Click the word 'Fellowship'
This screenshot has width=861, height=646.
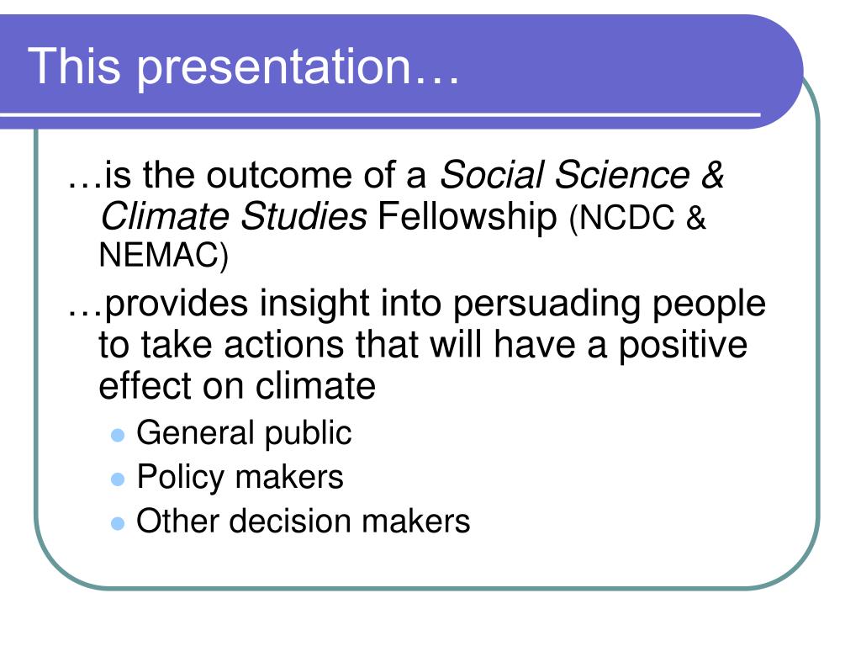(467, 216)
